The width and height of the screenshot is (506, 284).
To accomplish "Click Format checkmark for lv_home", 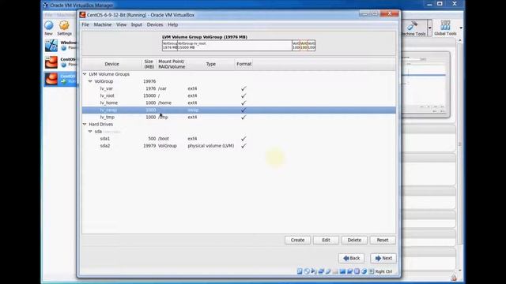I will point(244,103).
